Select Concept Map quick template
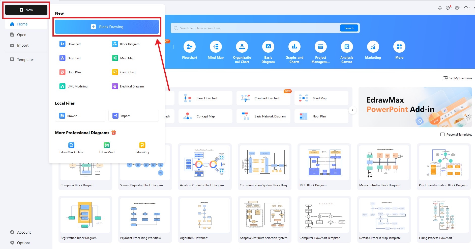The height and width of the screenshot is (249, 475). 205,116
